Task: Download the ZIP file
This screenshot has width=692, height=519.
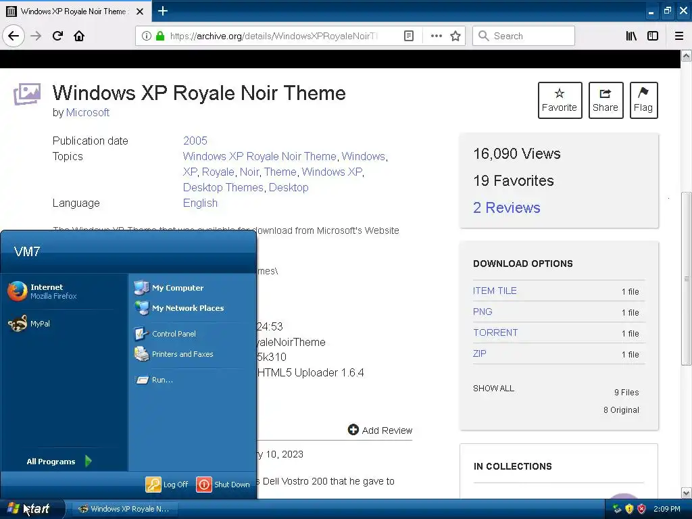Action: tap(479, 353)
